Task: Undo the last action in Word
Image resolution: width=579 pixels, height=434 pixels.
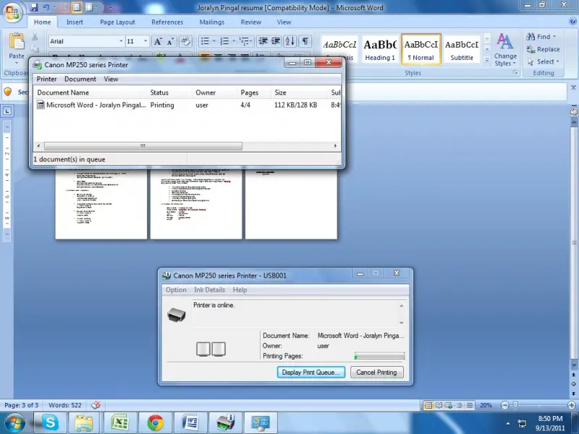Action: pyautogui.click(x=46, y=7)
